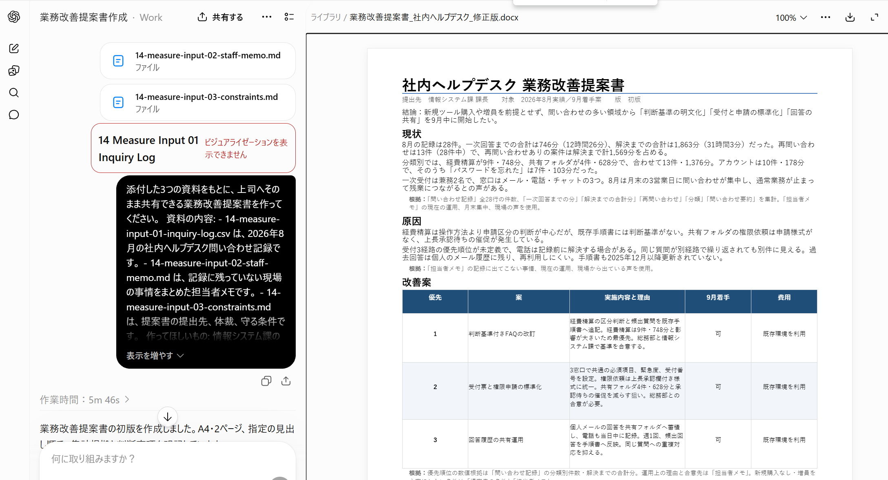Open the search chats magnifier icon
The width and height of the screenshot is (888, 480).
coord(14,93)
